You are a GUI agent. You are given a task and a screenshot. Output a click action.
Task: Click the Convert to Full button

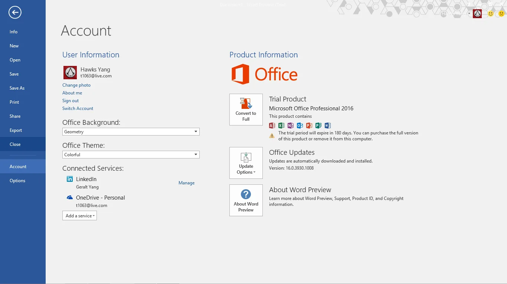pos(246,110)
